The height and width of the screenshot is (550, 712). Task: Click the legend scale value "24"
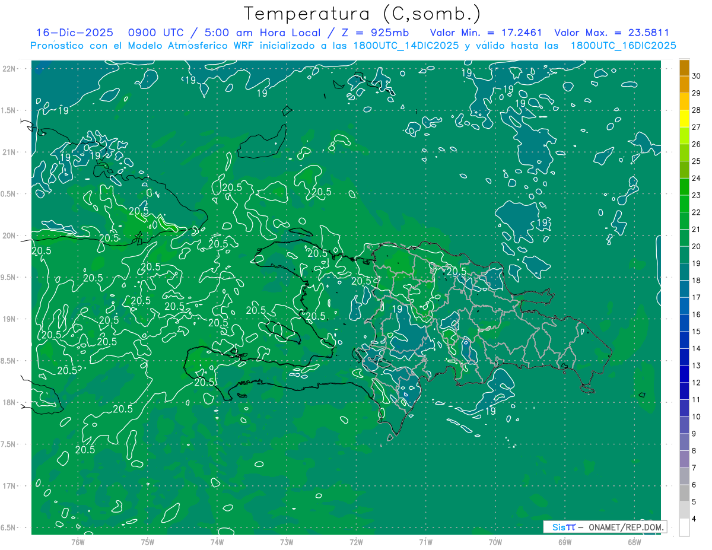pos(696,178)
